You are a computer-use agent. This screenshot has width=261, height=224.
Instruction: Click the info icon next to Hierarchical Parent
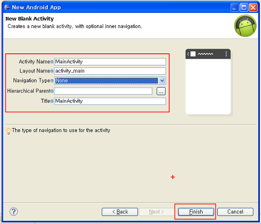click(x=52, y=91)
